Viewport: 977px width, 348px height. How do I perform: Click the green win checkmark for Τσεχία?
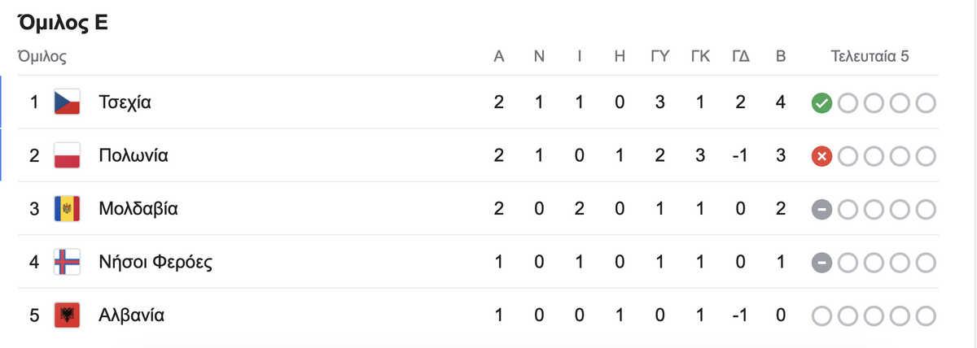pyautogui.click(x=821, y=103)
